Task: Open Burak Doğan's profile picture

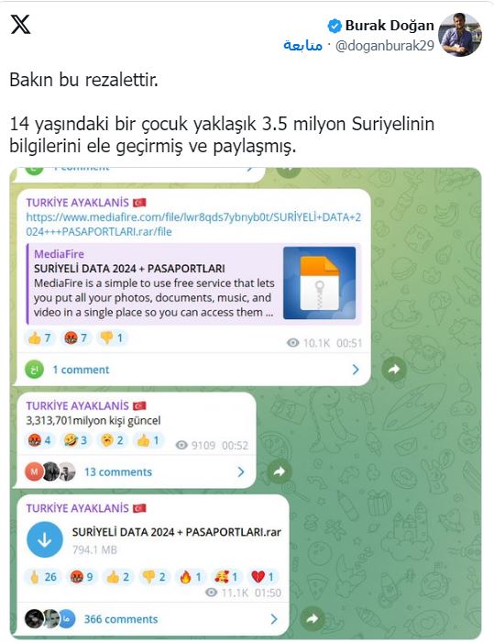Action: point(459,35)
